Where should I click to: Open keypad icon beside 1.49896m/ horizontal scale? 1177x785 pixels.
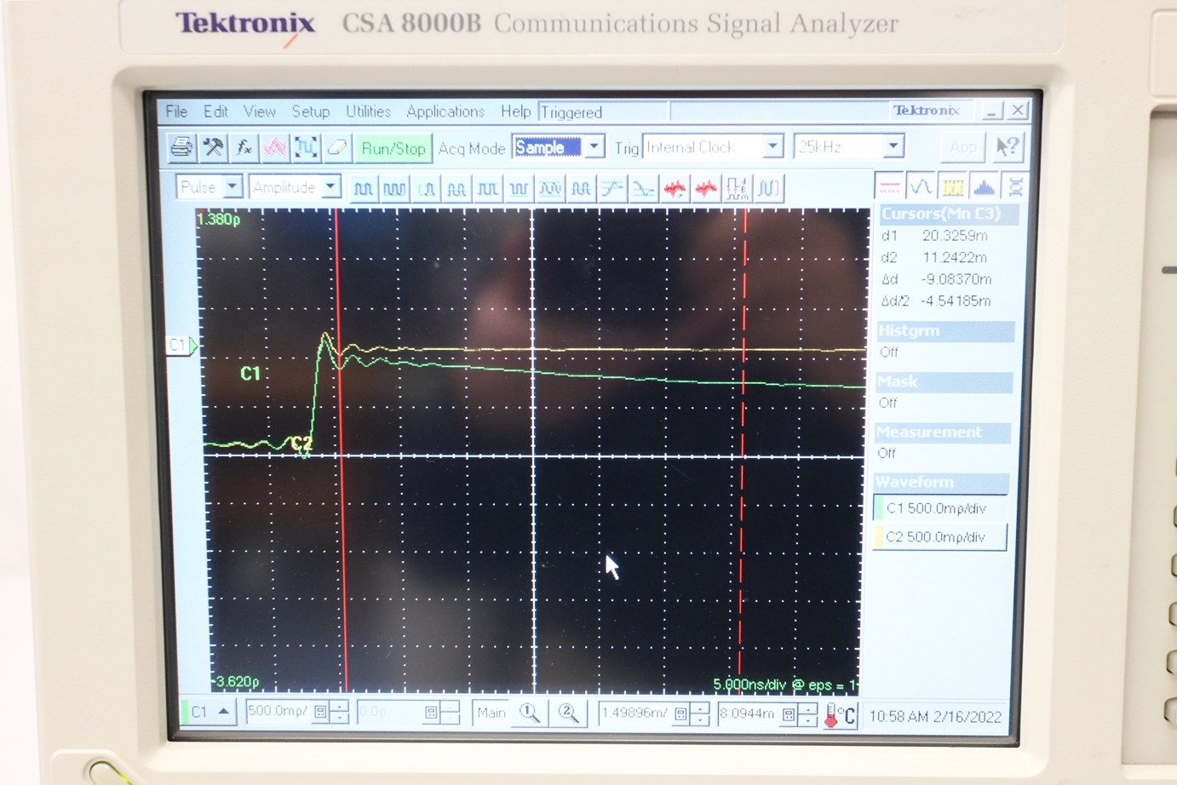[680, 713]
